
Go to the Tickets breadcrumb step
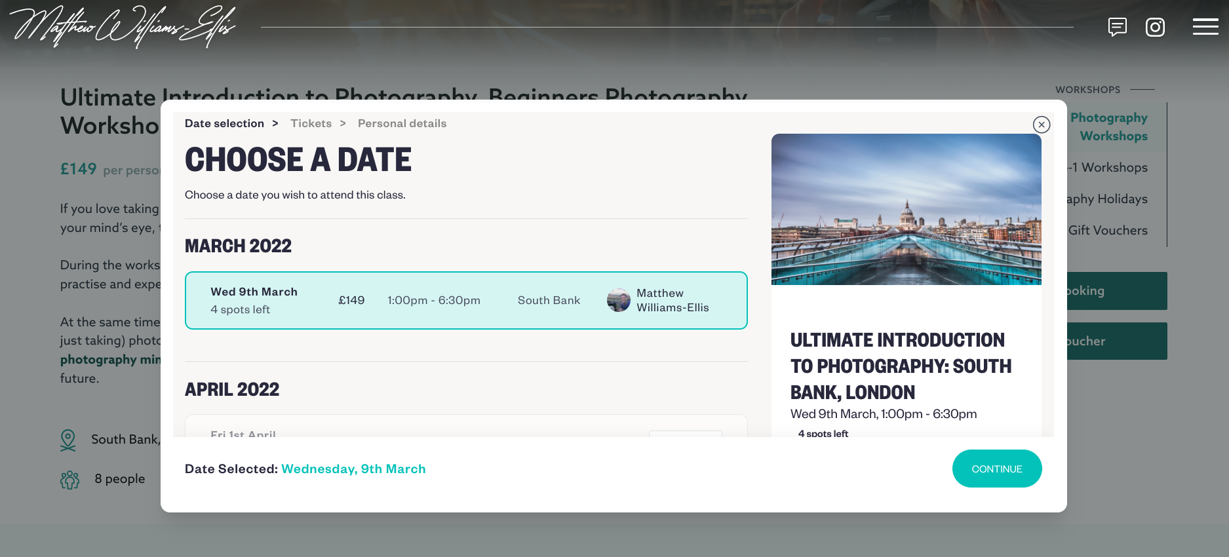(311, 123)
